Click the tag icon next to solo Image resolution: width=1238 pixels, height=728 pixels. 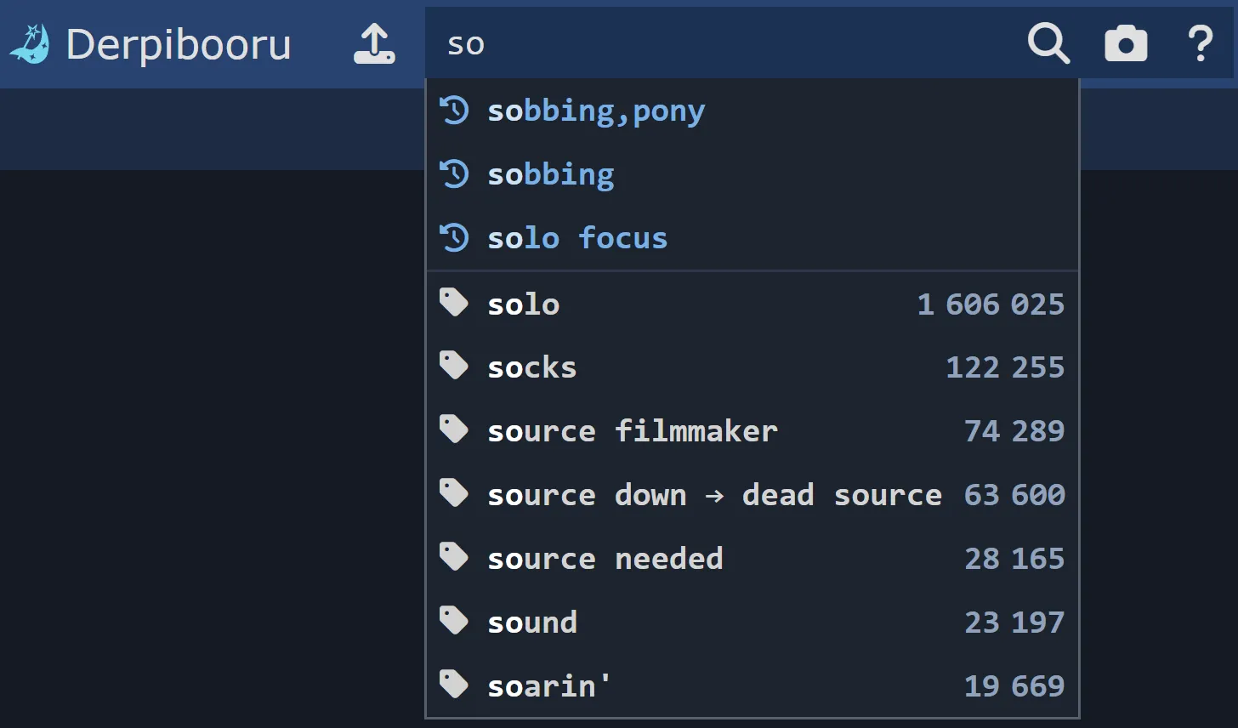click(x=453, y=302)
